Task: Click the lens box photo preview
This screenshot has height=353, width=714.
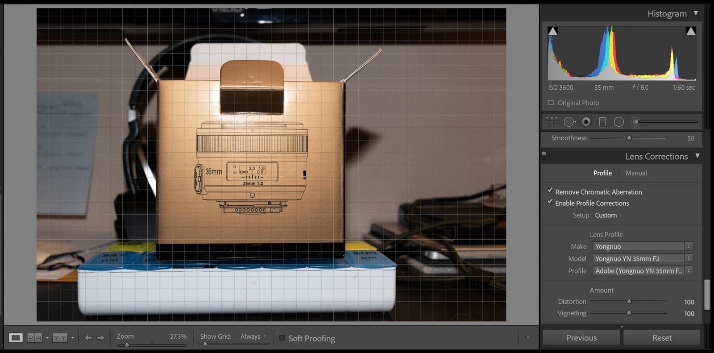Action: (271, 164)
